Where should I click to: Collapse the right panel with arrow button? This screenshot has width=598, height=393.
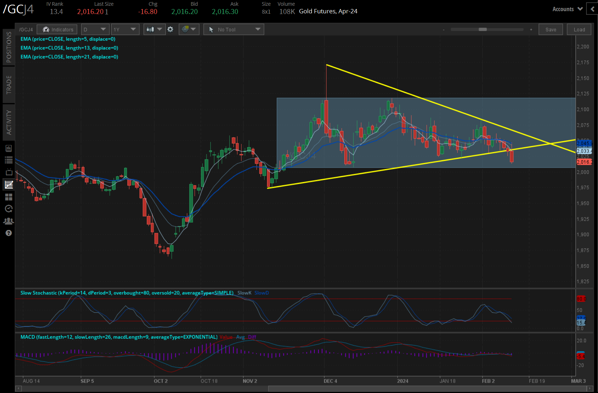point(592,9)
